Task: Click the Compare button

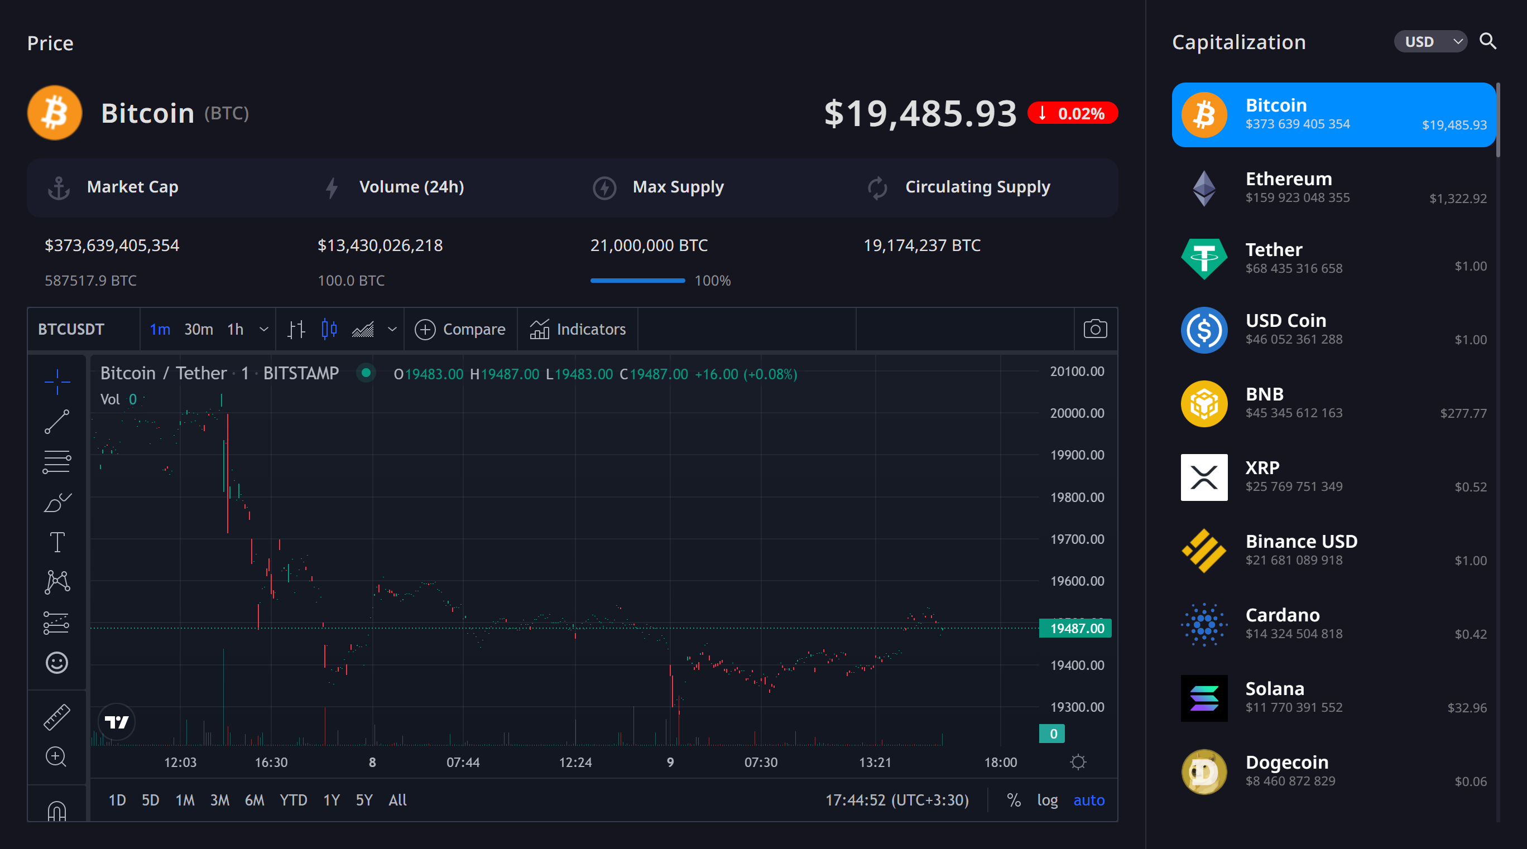Action: point(460,329)
